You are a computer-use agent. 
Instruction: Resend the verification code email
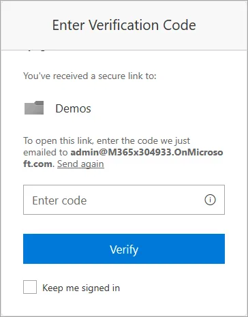80,164
